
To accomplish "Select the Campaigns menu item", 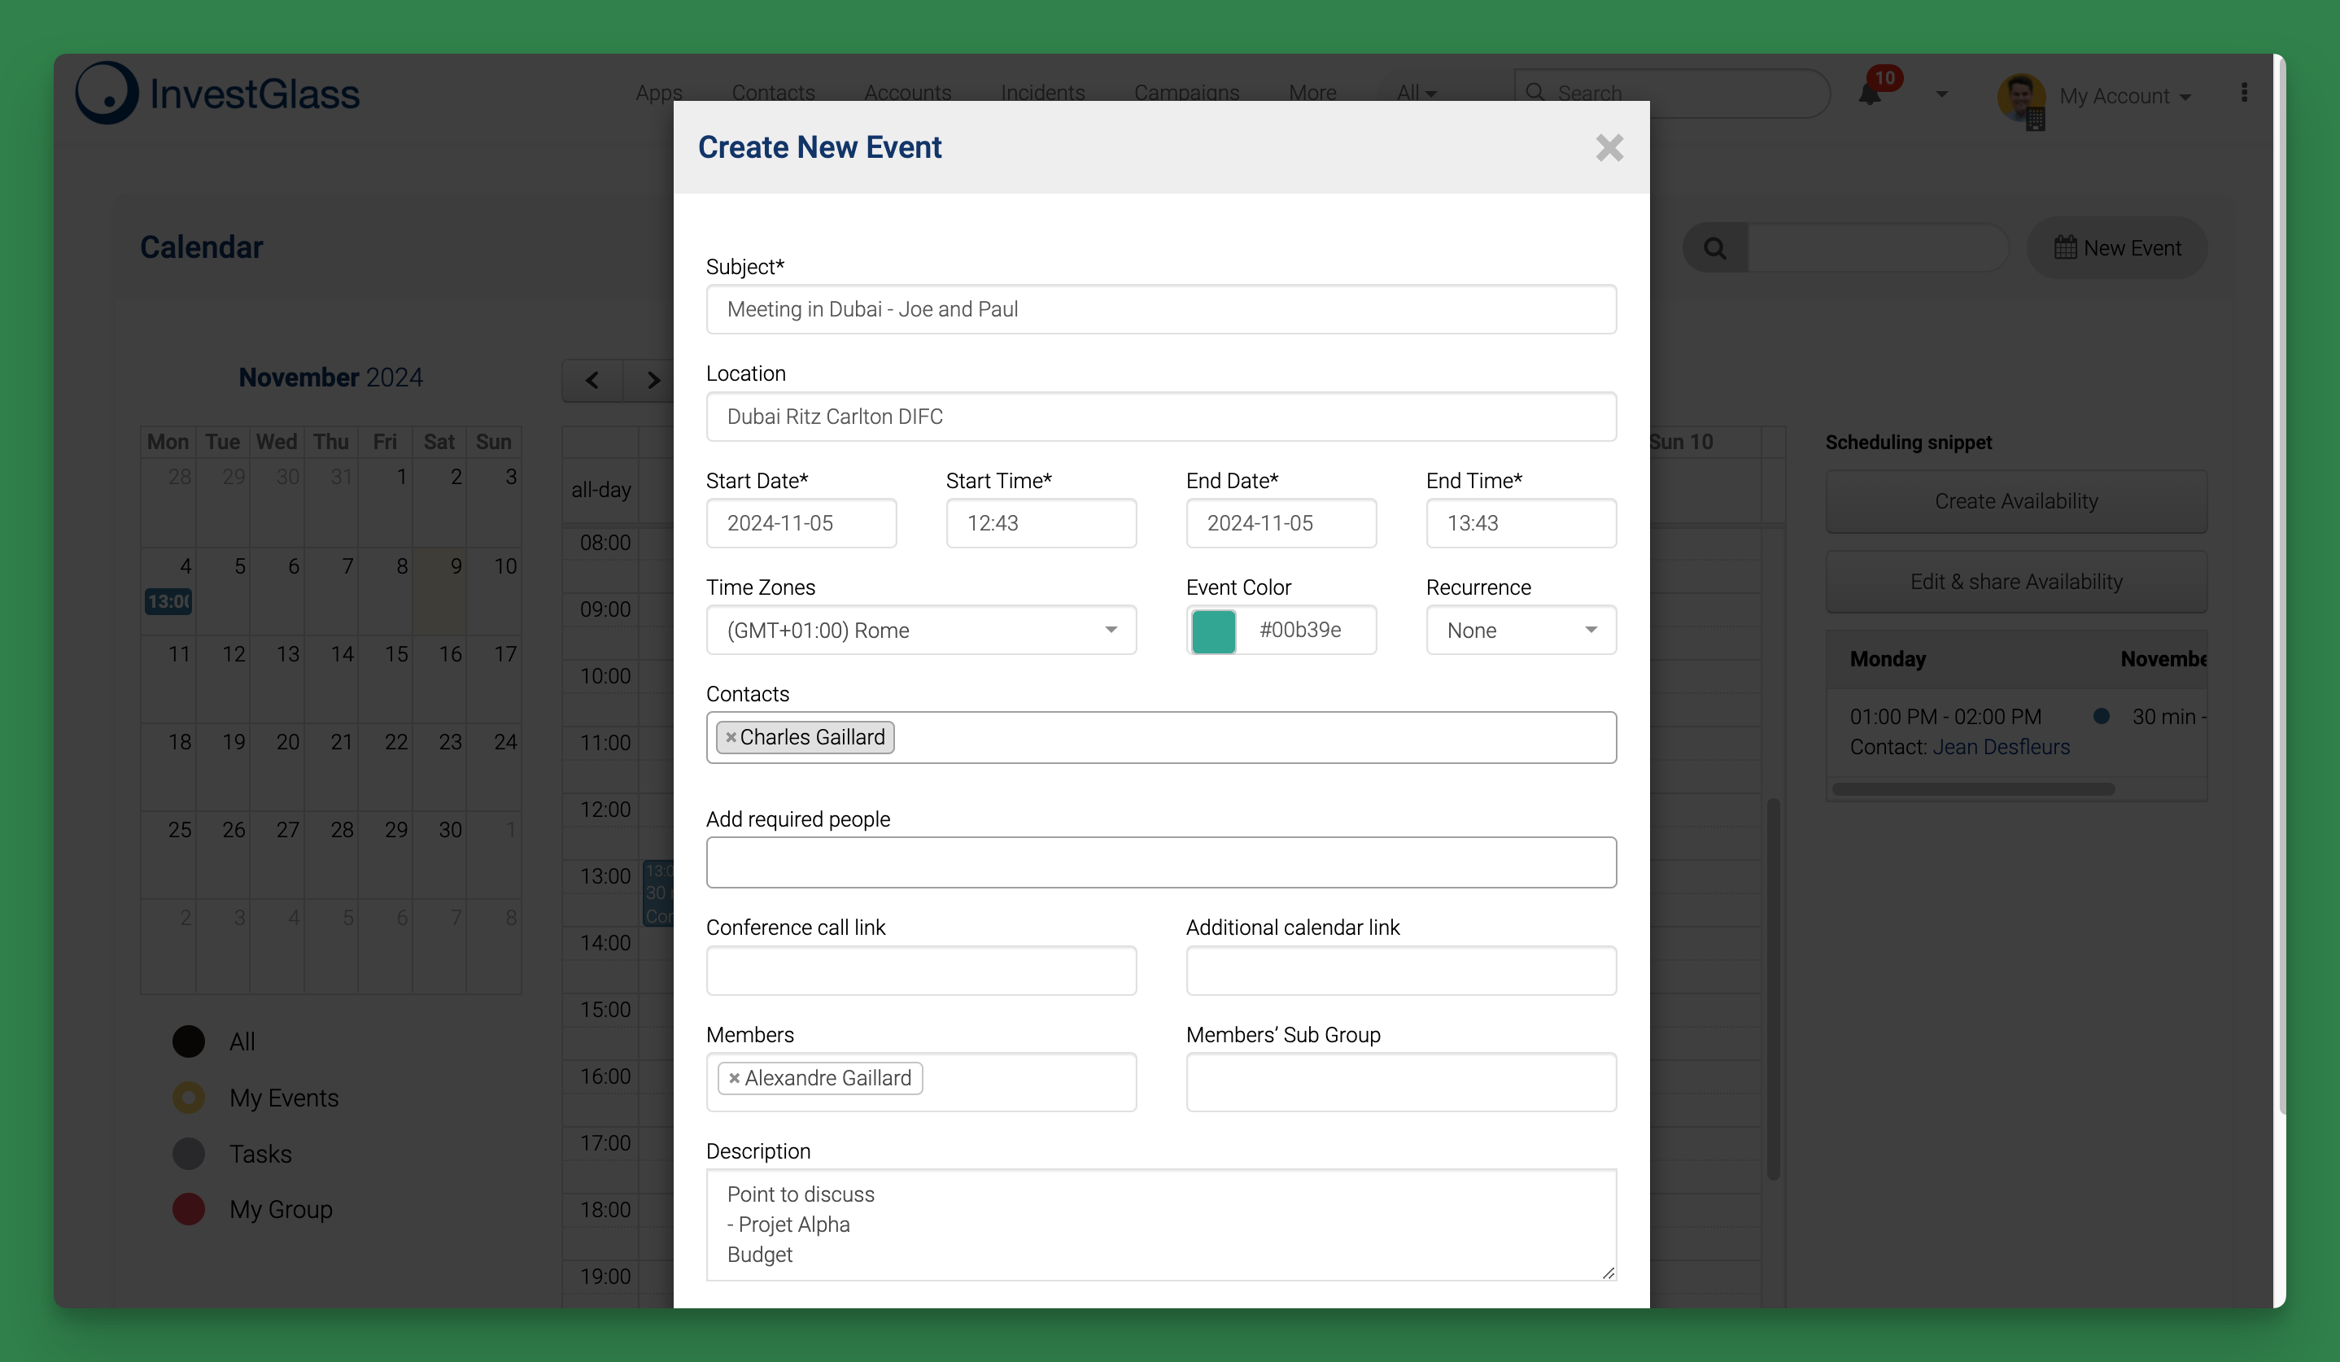I will (x=1186, y=93).
